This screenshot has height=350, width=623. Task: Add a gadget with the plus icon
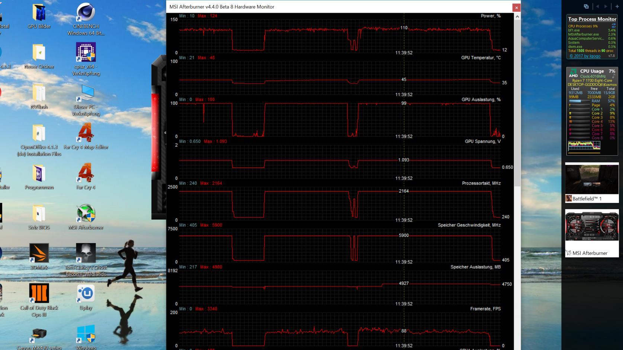tap(617, 6)
